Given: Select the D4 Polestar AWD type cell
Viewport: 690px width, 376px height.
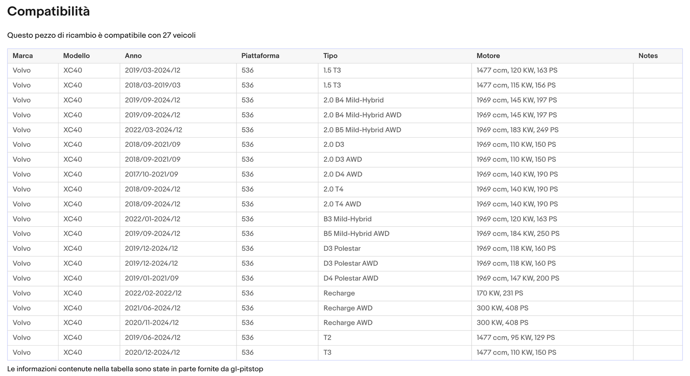Looking at the screenshot, I should [x=351, y=278].
